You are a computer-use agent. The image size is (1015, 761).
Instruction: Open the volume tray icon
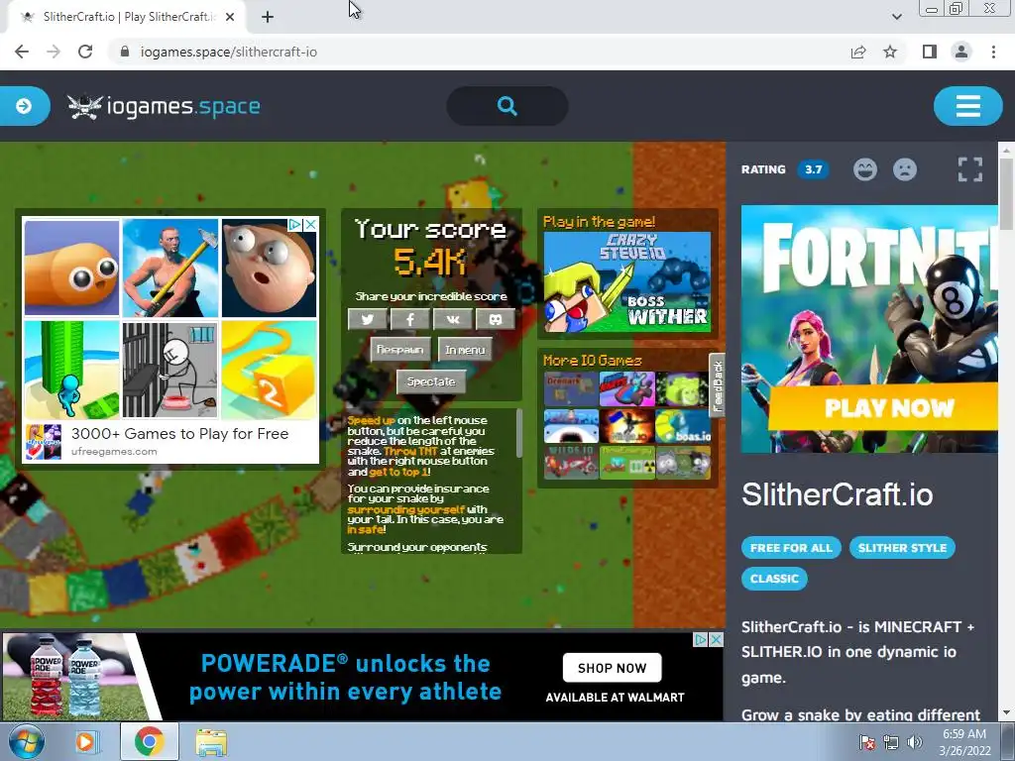[x=915, y=742]
